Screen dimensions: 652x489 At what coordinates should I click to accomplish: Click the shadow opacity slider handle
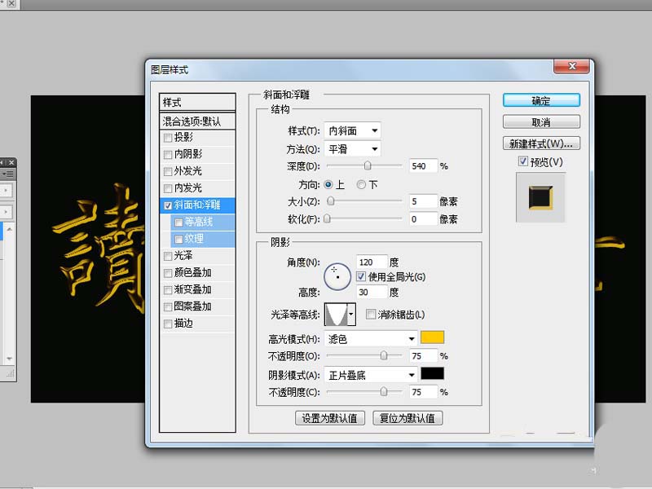[383, 392]
